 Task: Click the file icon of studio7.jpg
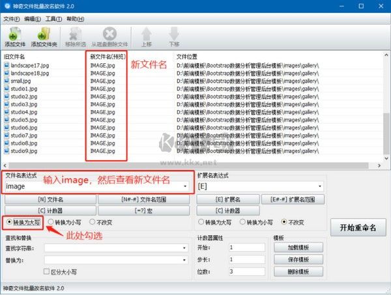click(7, 135)
